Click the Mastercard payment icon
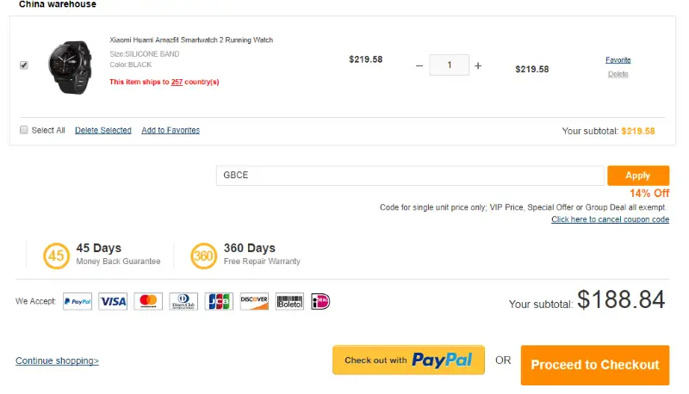689x394 pixels. click(148, 301)
